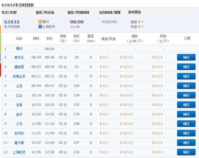Click the 预订 button for 南平北
Image resolution: width=199 pixels, height=158 pixels.
[186, 57]
